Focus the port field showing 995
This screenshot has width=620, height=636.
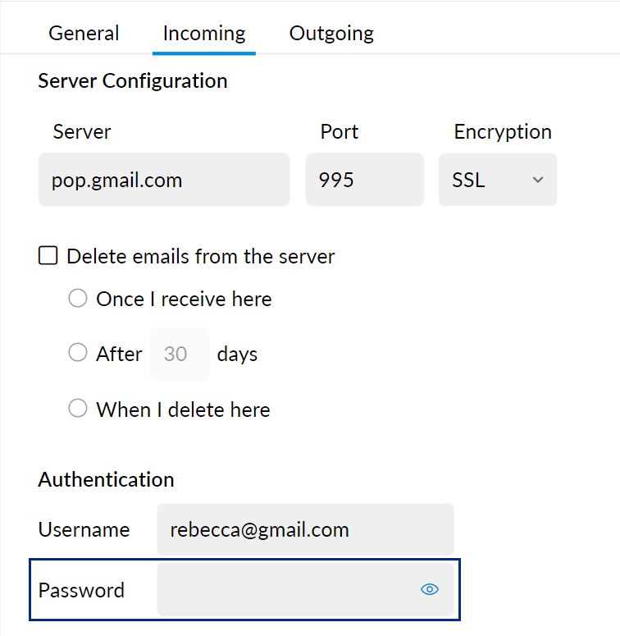point(364,180)
